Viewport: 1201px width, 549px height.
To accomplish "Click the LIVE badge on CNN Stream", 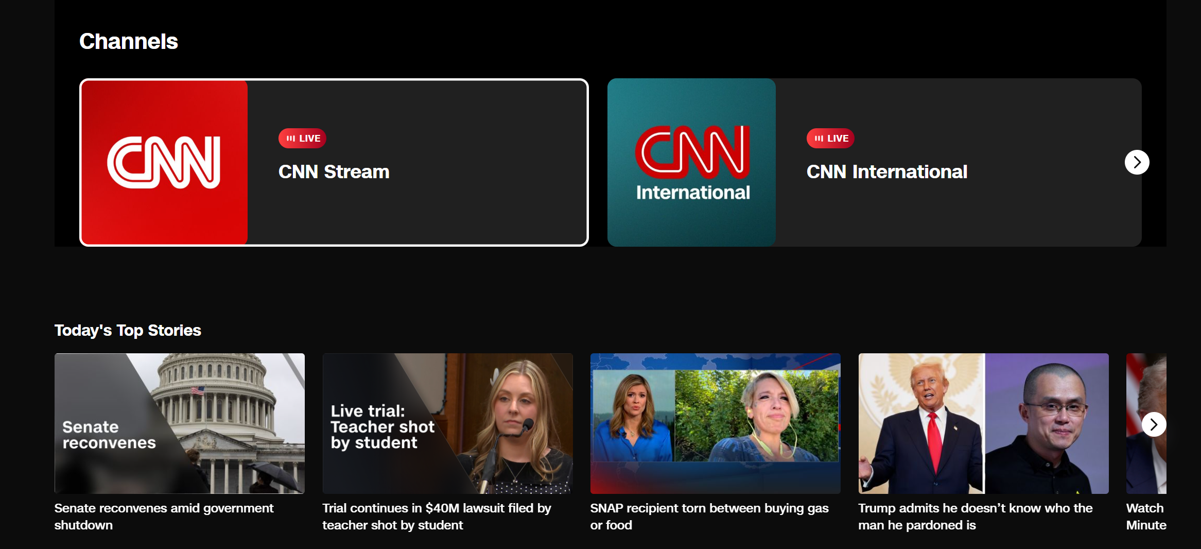I will coord(302,138).
